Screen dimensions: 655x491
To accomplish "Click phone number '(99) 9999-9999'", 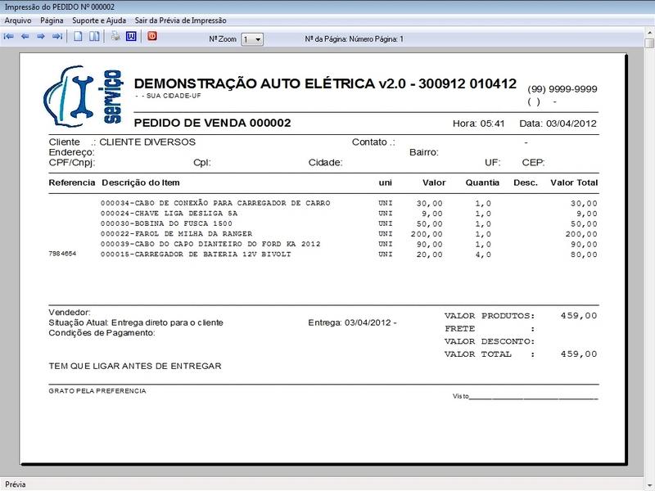I will (x=562, y=89).
